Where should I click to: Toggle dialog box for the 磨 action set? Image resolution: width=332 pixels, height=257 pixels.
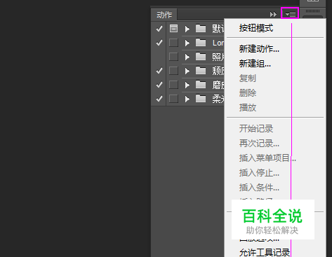coord(173,85)
